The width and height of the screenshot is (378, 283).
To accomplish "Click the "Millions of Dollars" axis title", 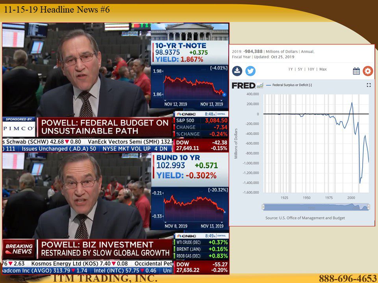I will (x=236, y=143).
